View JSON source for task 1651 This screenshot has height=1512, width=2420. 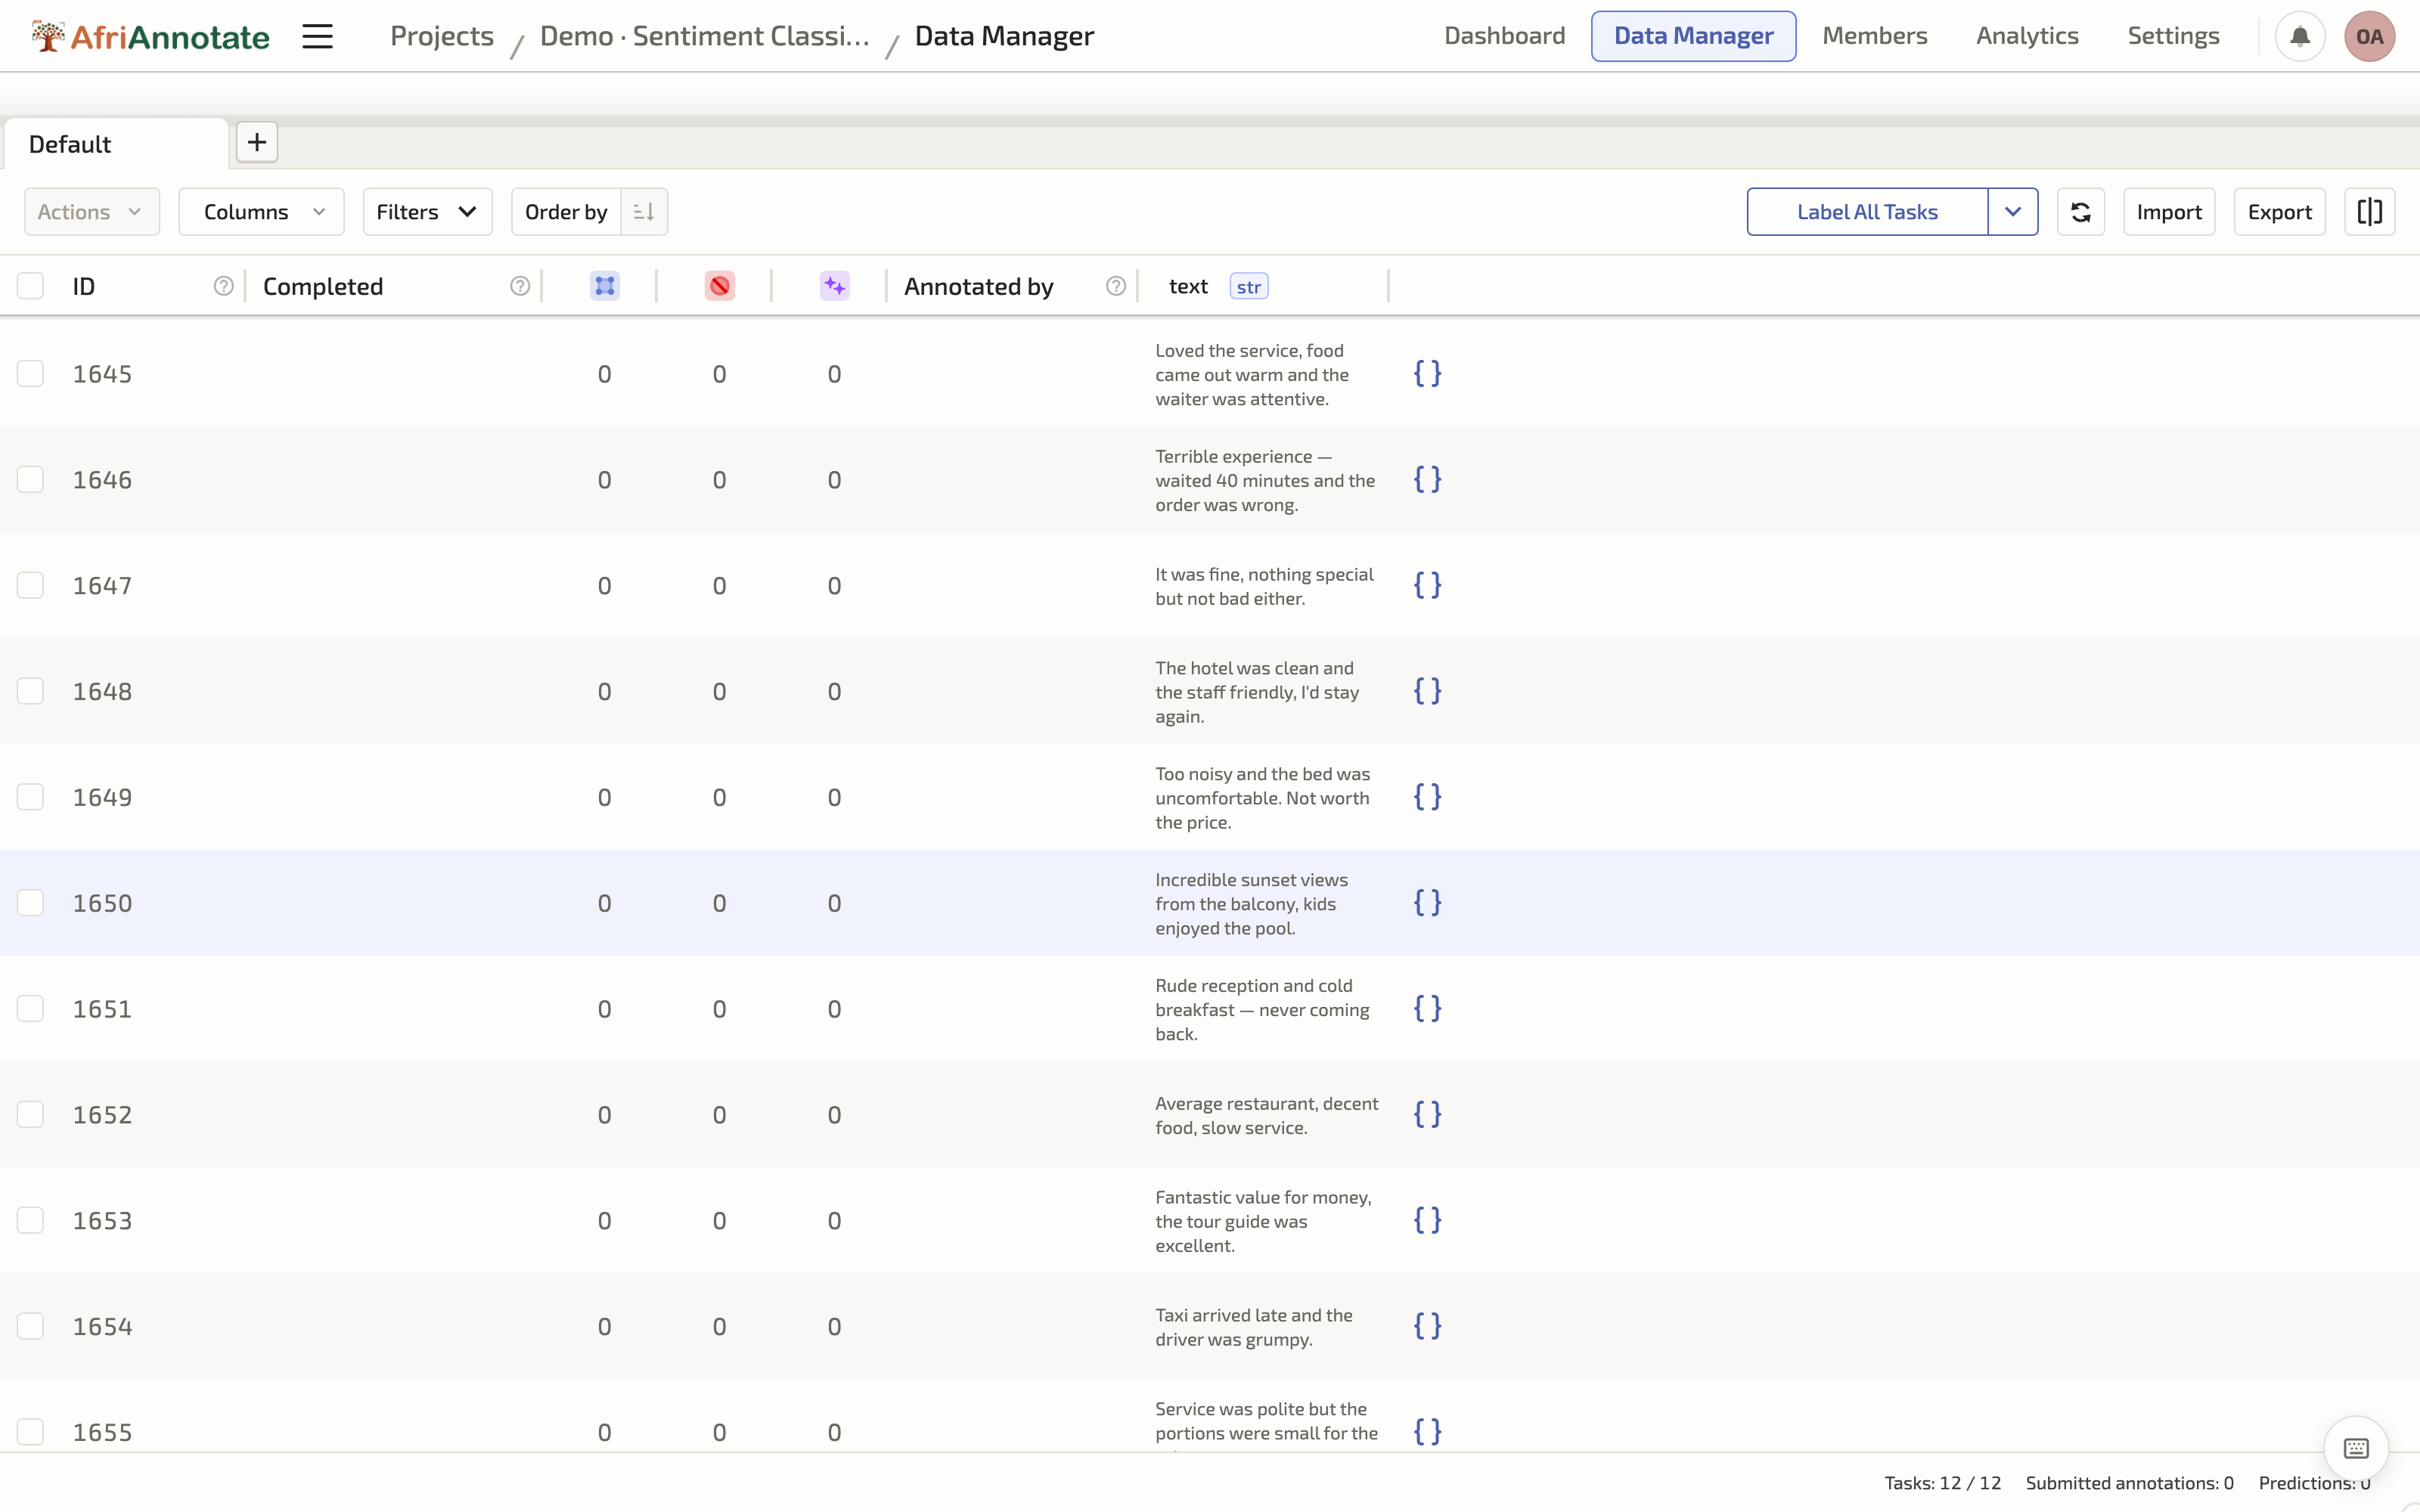[1427, 1008]
